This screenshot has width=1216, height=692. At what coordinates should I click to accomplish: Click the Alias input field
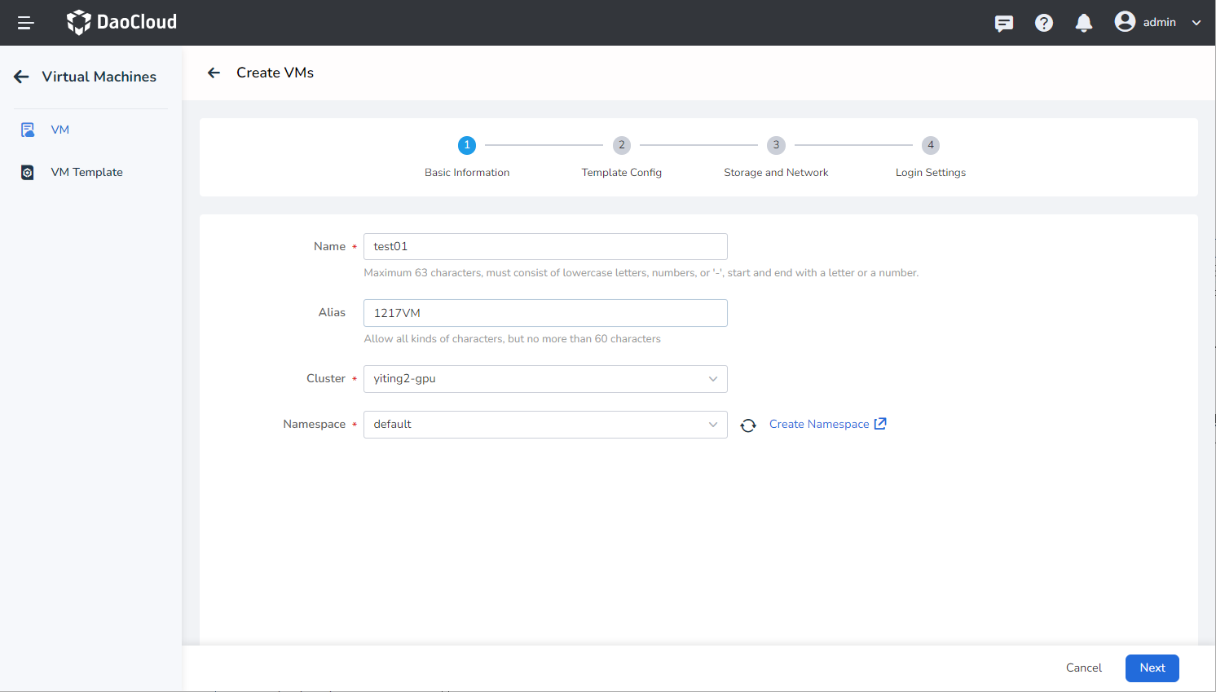545,313
